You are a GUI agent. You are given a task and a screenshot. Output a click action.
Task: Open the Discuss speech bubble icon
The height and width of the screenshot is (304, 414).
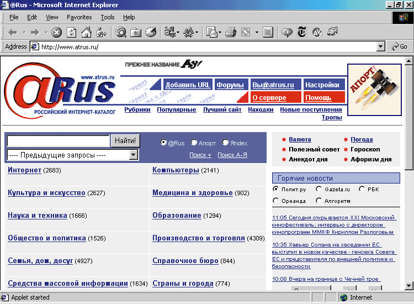click(286, 33)
